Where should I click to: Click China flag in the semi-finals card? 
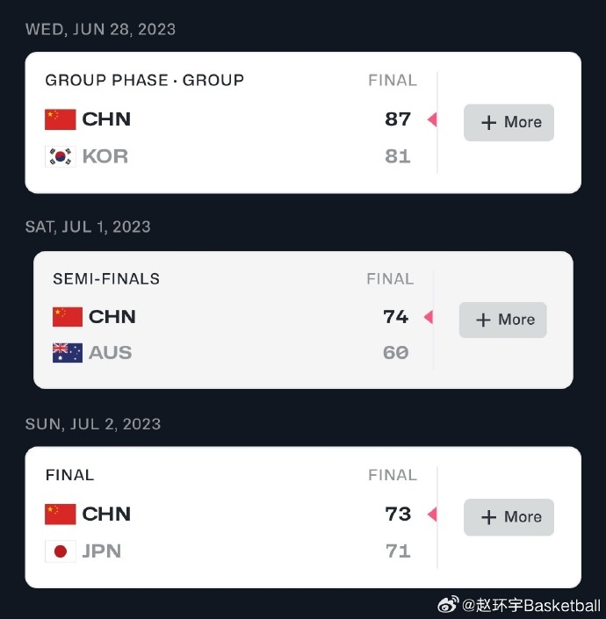tap(68, 317)
